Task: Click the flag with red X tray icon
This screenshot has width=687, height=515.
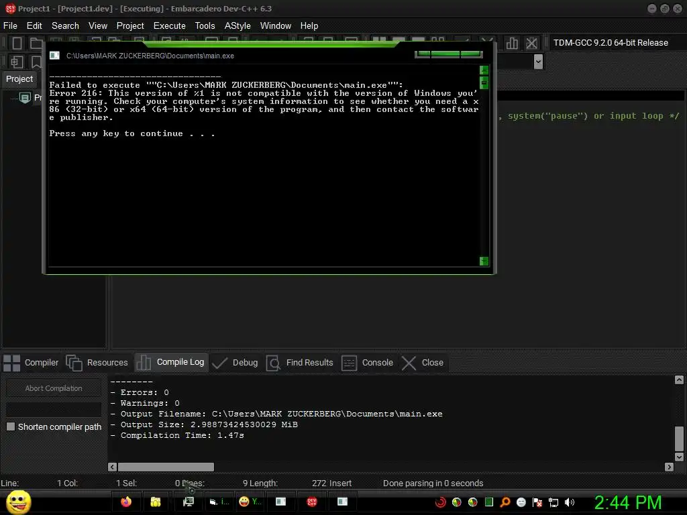Action: [x=537, y=502]
